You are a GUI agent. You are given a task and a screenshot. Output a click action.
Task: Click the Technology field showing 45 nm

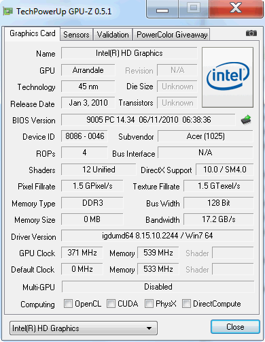[88, 87]
